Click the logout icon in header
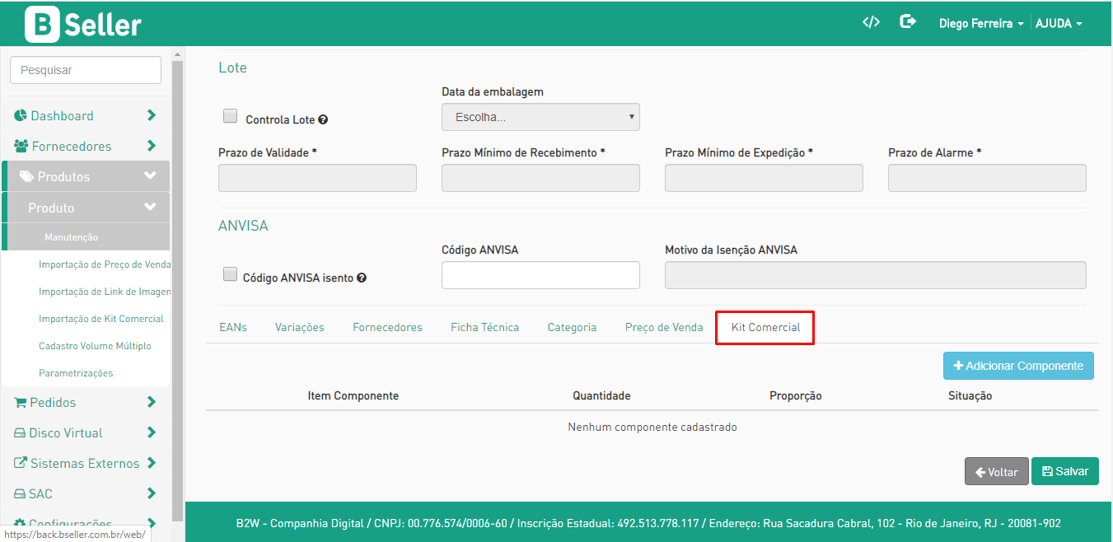Image resolution: width=1113 pixels, height=542 pixels. coord(908,22)
